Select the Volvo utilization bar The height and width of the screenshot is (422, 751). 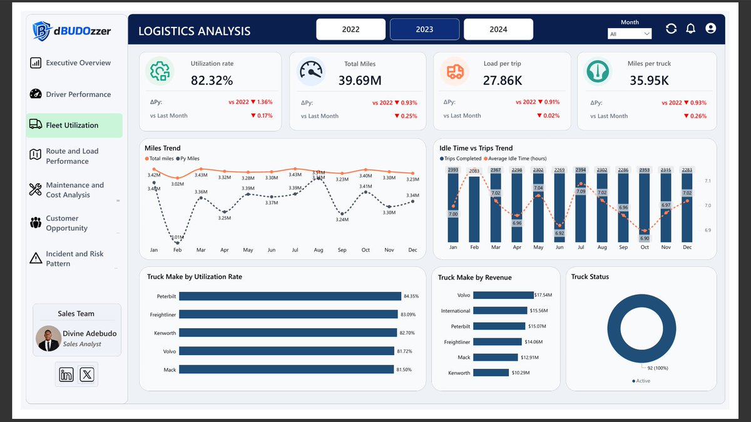point(287,351)
